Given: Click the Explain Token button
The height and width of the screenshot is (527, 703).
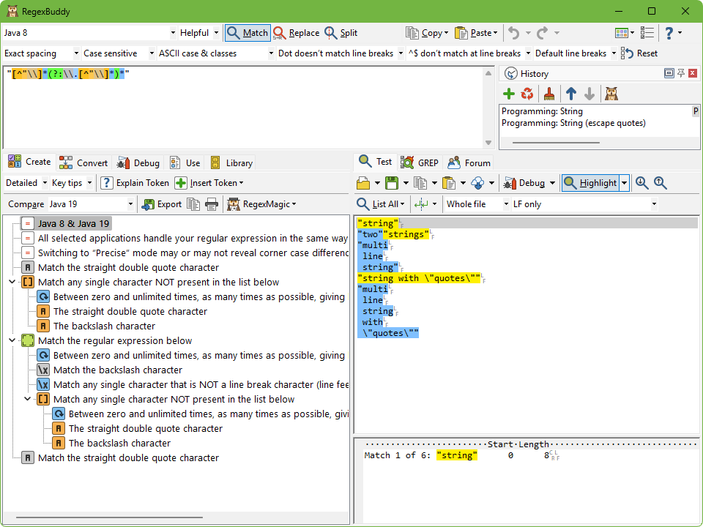Looking at the screenshot, I should point(135,183).
